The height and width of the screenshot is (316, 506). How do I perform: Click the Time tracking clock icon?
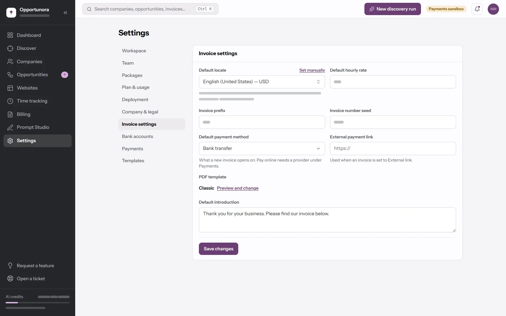10,101
